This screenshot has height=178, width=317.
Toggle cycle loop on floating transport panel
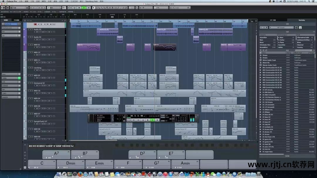click(x=143, y=120)
